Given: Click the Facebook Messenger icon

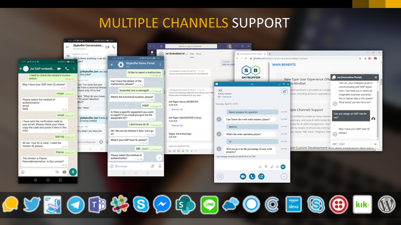Looking at the screenshot, I should 162,204.
